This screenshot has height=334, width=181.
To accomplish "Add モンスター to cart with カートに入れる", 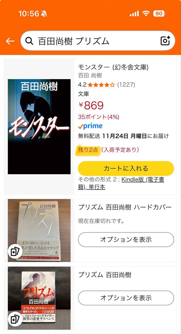I will (x=126, y=168).
